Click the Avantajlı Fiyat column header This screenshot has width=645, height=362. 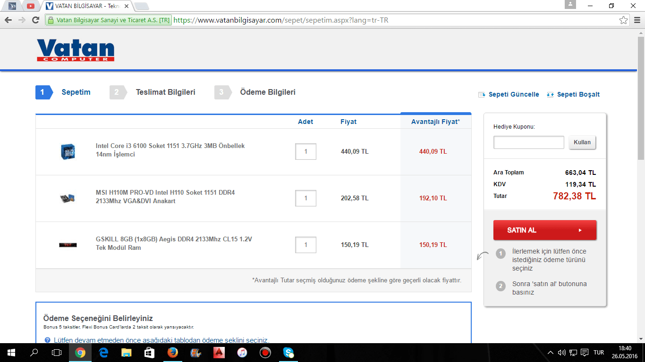click(435, 122)
